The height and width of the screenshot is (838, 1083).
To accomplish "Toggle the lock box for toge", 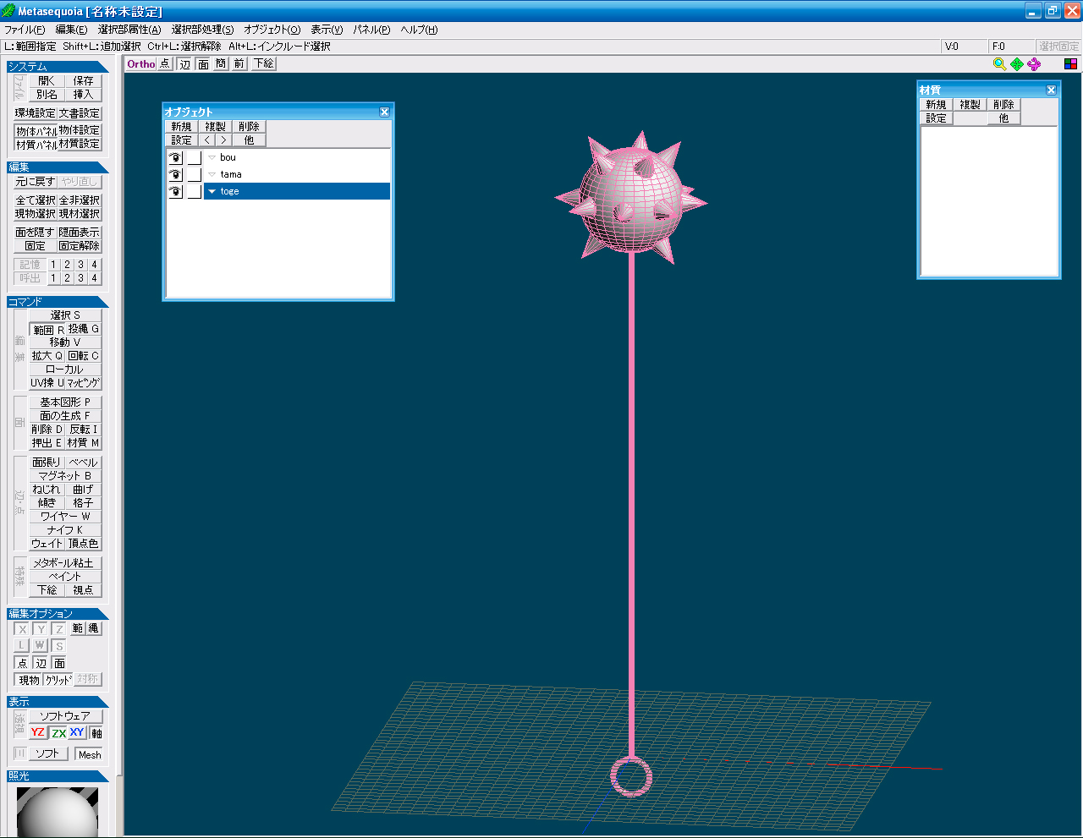I will click(194, 192).
